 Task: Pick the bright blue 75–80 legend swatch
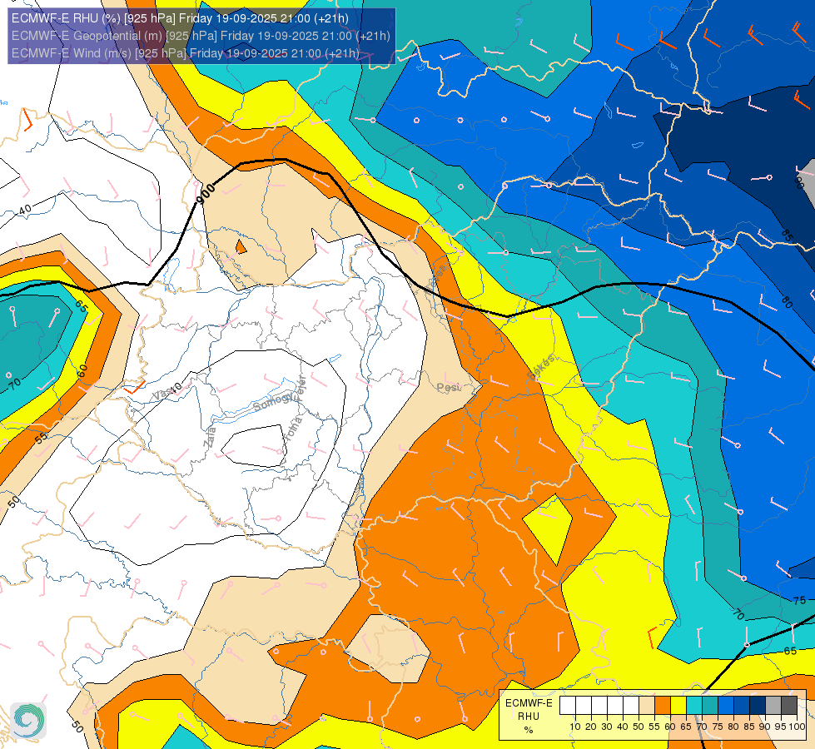click(x=726, y=706)
